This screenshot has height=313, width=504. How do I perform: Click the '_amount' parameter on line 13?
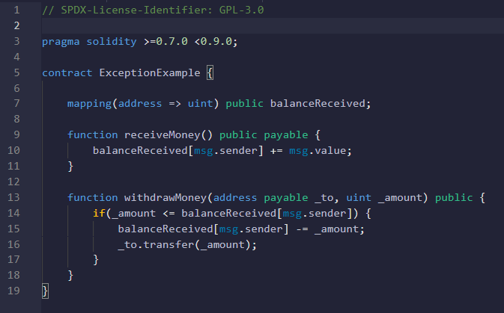(400, 198)
